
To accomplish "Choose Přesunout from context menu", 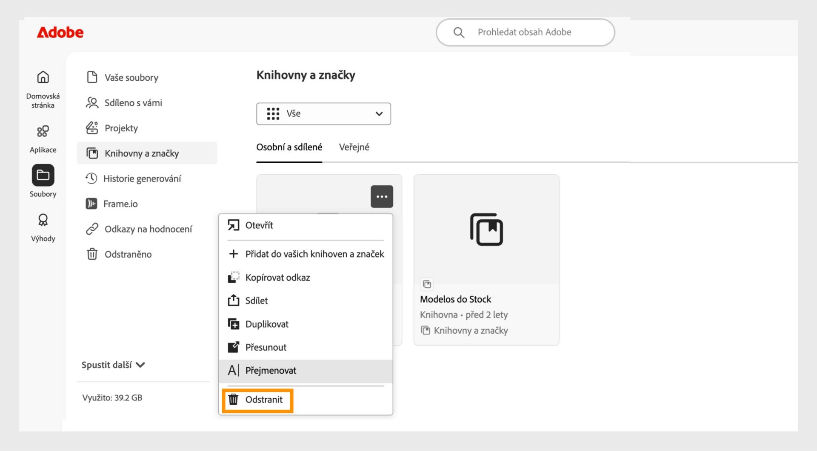I will click(306, 347).
